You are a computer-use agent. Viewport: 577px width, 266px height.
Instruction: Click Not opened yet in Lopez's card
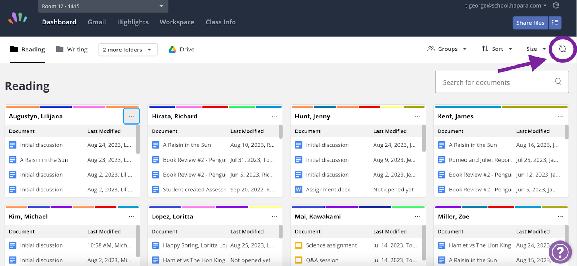(250, 260)
